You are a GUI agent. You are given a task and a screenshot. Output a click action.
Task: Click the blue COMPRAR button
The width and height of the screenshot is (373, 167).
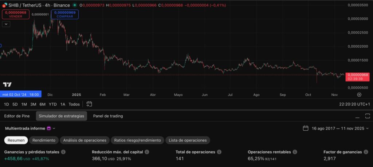click(x=65, y=14)
